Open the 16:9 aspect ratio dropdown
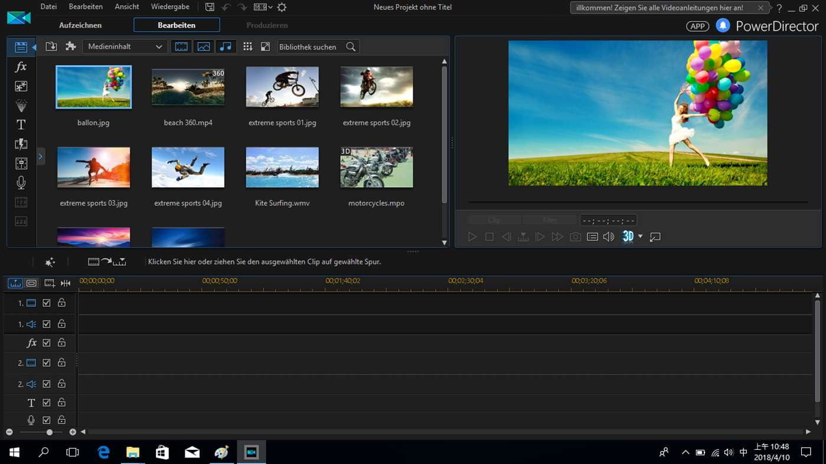The image size is (826, 464). [x=263, y=7]
